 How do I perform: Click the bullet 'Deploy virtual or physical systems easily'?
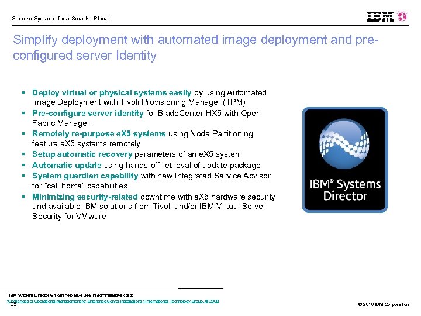tap(112, 92)
